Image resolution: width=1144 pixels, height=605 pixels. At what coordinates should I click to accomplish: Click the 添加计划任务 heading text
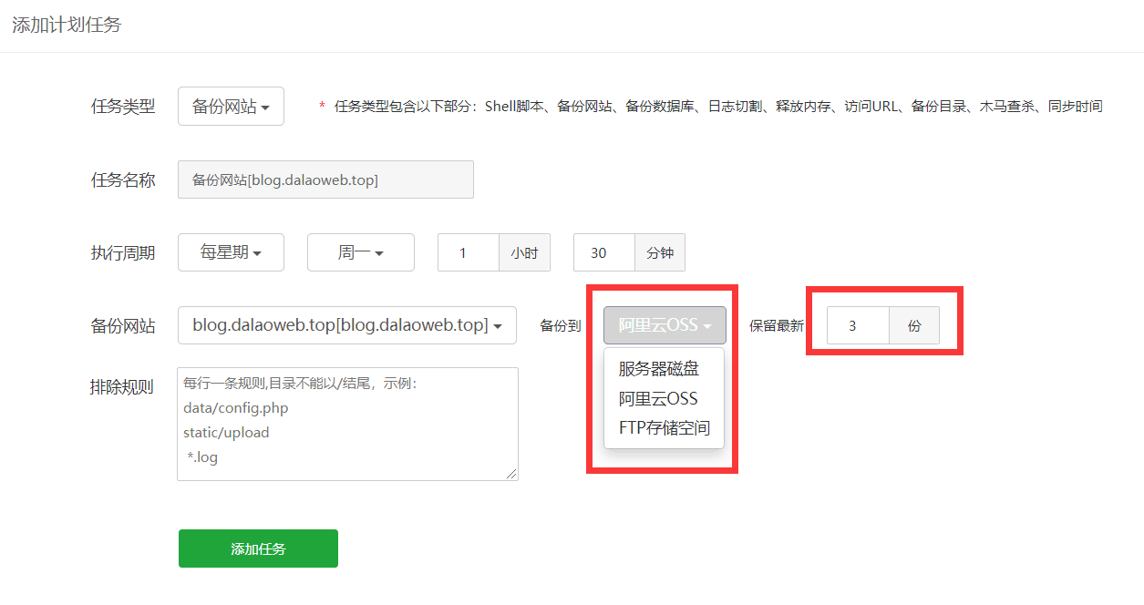67,25
